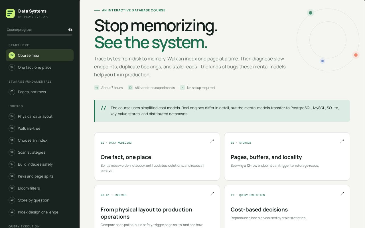Select Bloom filters in the sidebar
The image size is (365, 228).
[40, 188]
